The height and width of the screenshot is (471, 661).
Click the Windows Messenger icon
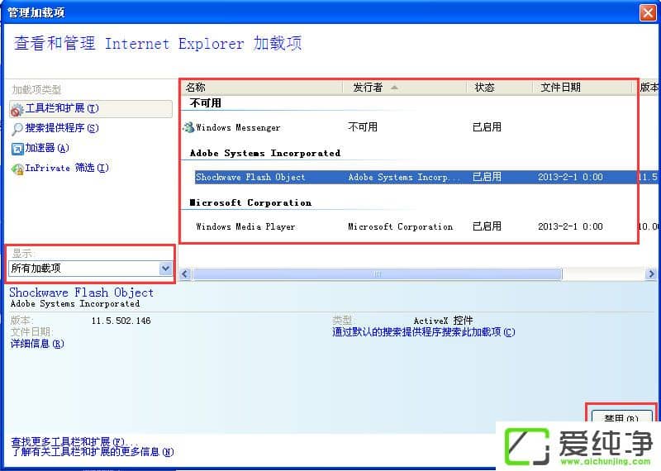tap(188, 127)
